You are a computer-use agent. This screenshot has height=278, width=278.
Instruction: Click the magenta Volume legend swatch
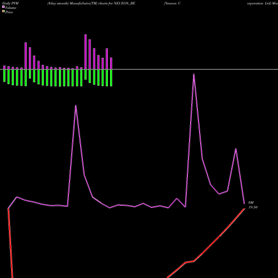tap(3, 7)
